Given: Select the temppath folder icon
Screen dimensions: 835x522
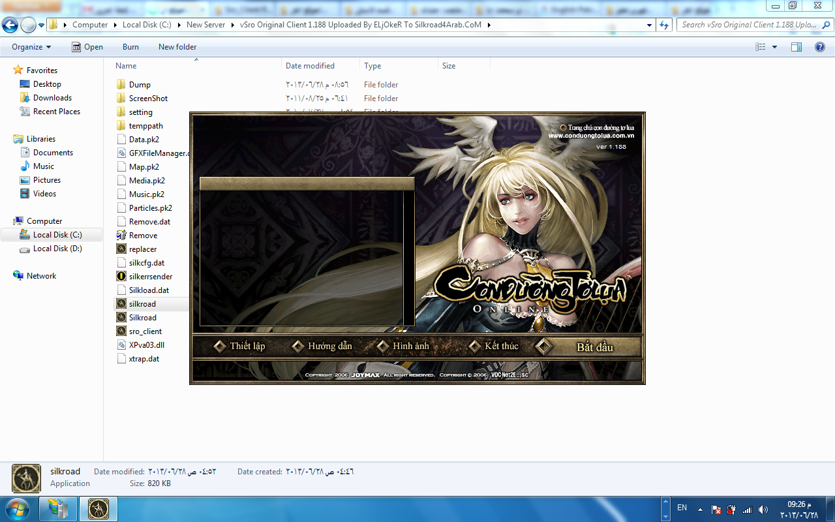Looking at the screenshot, I should (121, 126).
